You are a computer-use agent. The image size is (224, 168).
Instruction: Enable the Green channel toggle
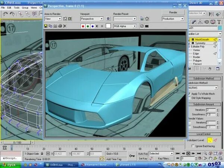coord(88,26)
